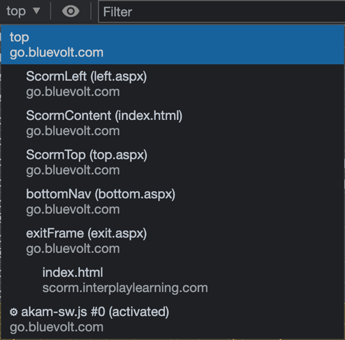
Task: Click go.bluevolt.com under ScormLeft
Action: (x=73, y=92)
